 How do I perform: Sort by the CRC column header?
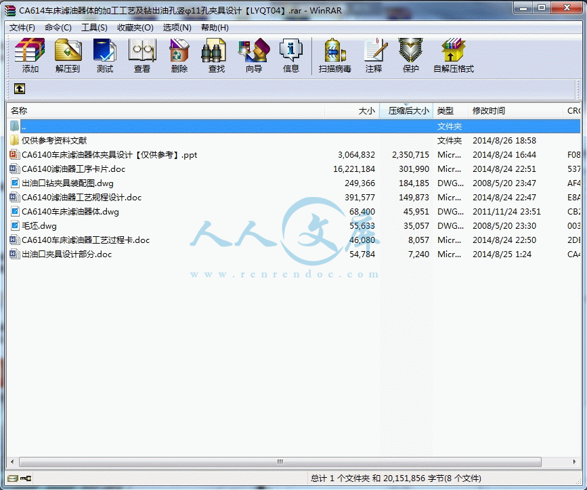(572, 111)
